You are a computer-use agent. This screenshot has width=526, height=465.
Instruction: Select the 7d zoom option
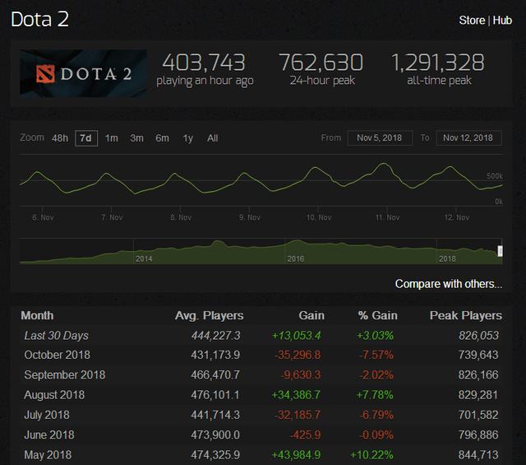pos(86,138)
